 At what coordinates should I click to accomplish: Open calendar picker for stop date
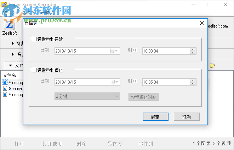[114, 82]
